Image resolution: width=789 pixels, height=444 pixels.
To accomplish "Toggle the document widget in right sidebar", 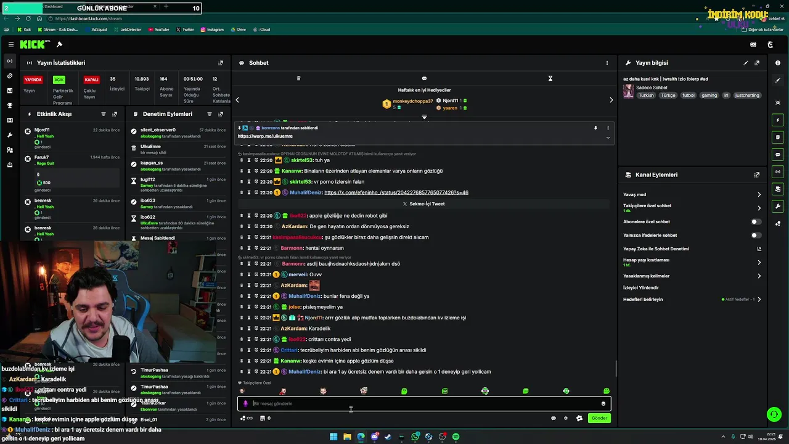I will pyautogui.click(x=778, y=138).
